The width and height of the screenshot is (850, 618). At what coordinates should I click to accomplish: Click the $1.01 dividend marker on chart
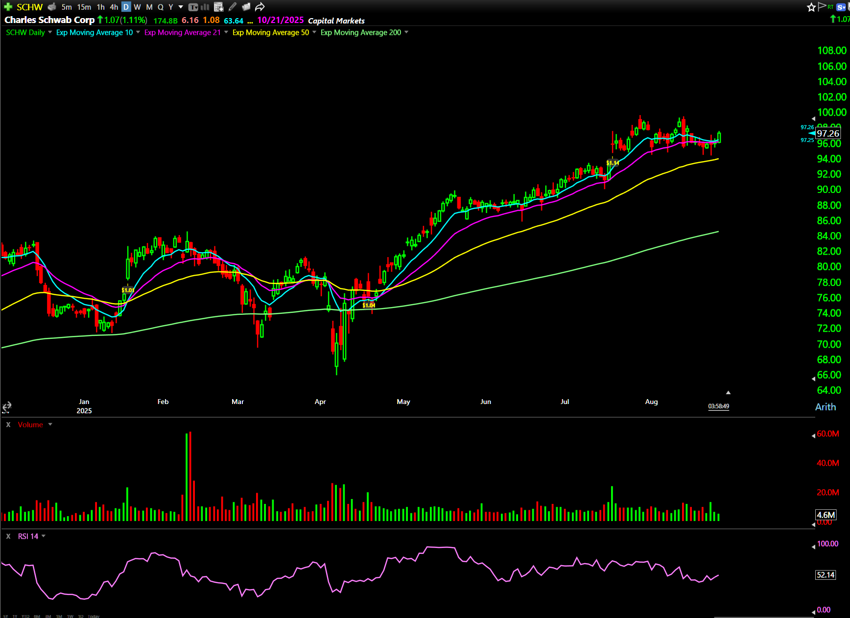pos(128,290)
